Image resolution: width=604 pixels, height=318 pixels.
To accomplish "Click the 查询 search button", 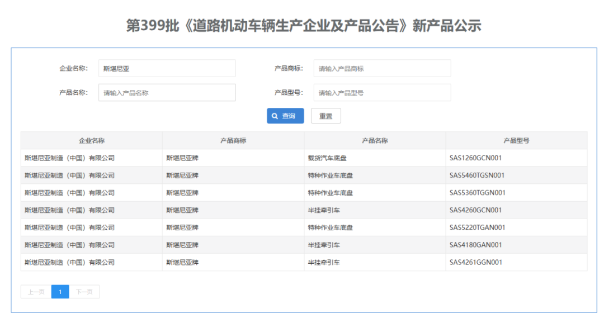I will pos(285,116).
